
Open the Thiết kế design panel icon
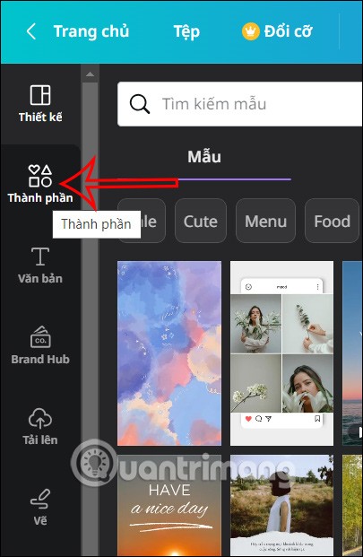(x=40, y=95)
